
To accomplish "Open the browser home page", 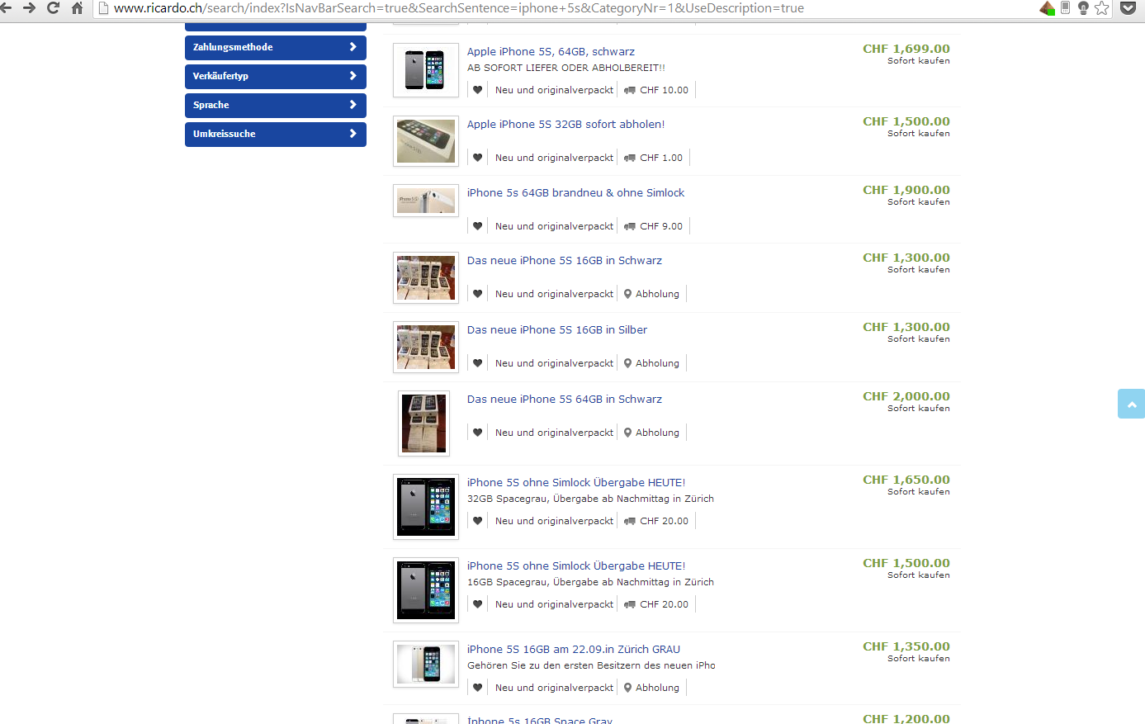I will coord(77,8).
